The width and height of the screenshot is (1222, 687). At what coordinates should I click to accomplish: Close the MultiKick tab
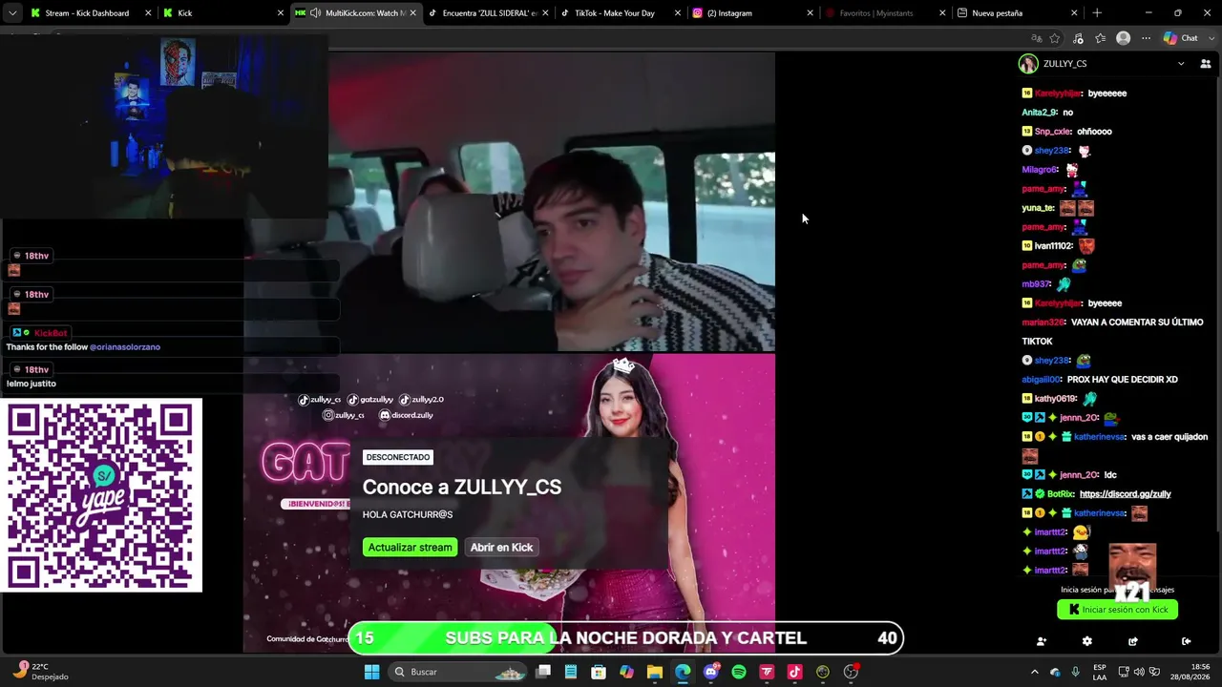pyautogui.click(x=412, y=13)
